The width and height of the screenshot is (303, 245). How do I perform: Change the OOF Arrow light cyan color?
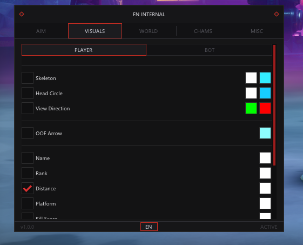pos(265,133)
